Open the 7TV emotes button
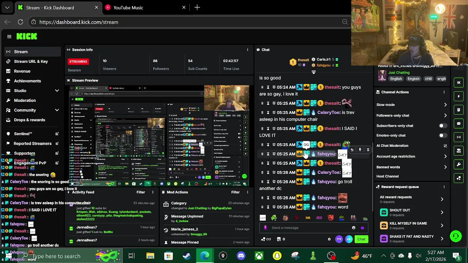Screen dimensions: 468x263 (x=339, y=239)
